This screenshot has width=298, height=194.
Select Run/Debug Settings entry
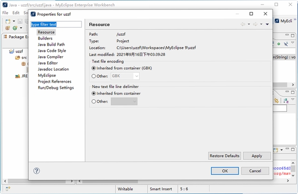click(x=56, y=88)
